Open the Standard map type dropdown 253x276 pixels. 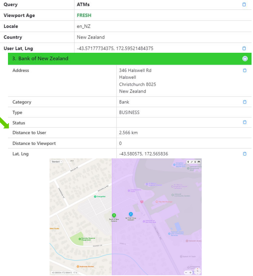tap(57, 162)
